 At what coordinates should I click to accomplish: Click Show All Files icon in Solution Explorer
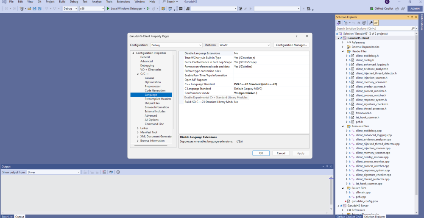point(364,23)
